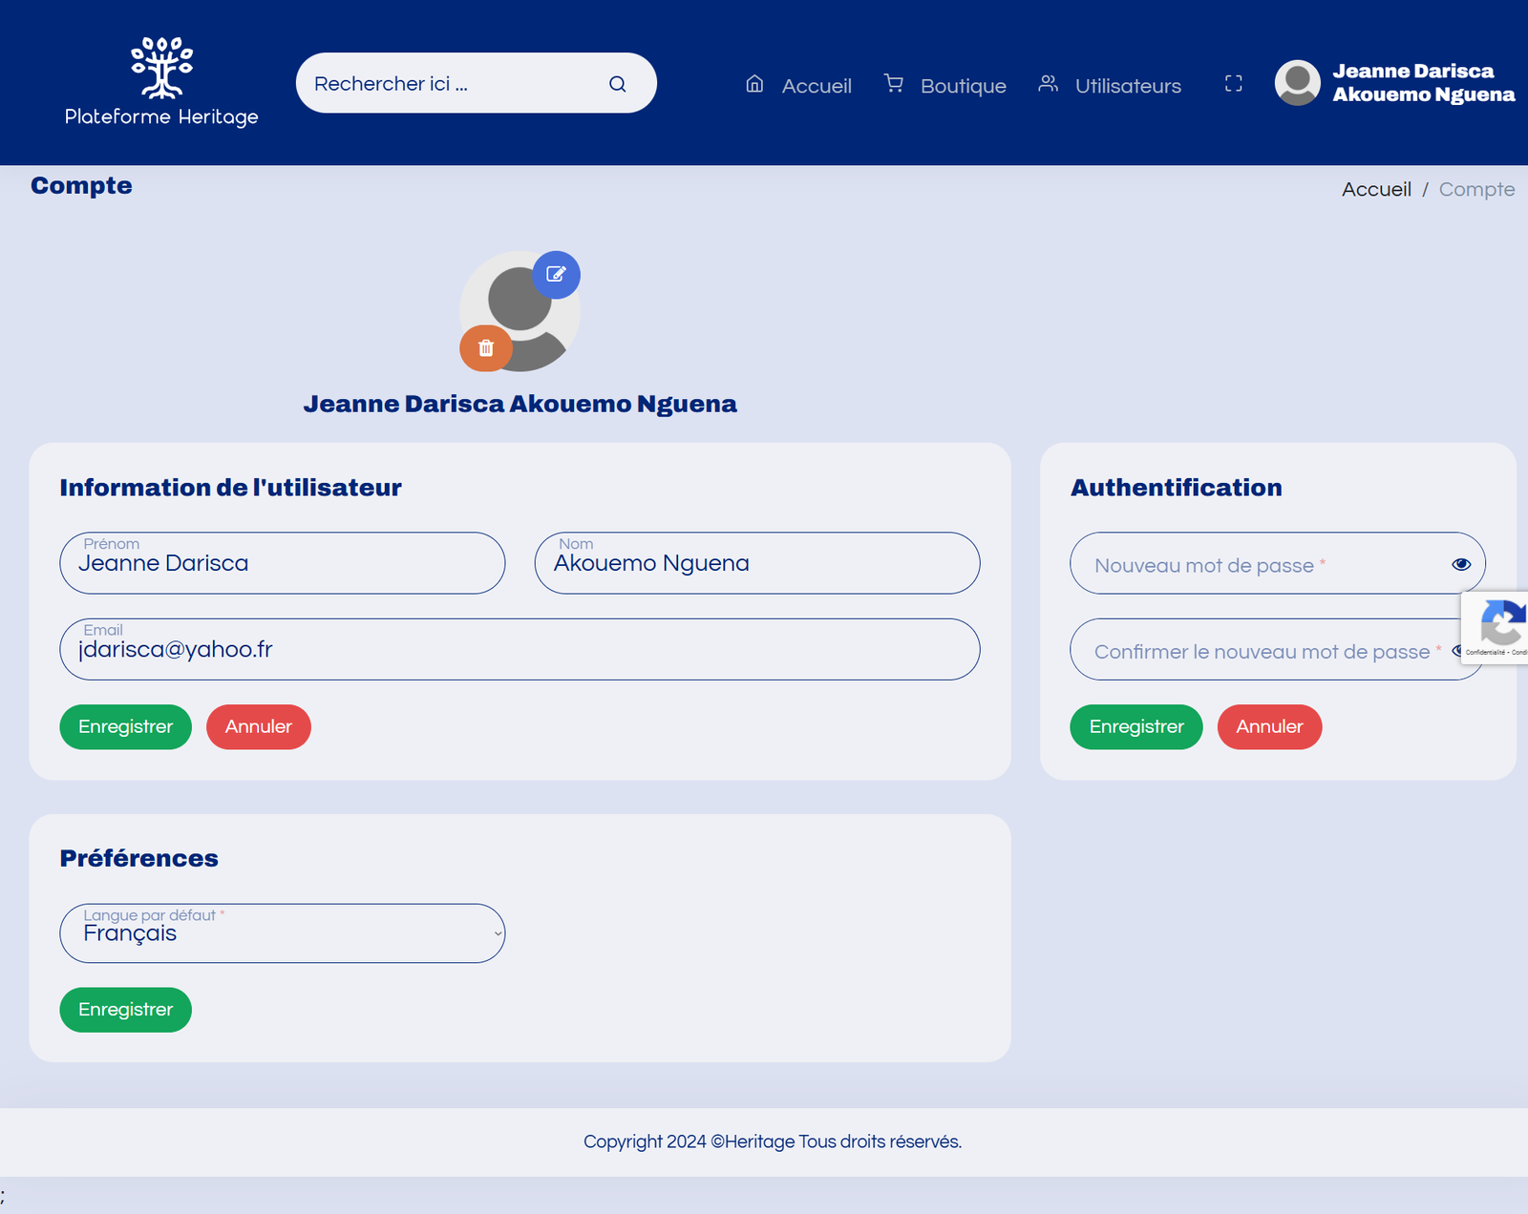
Task: Open Jeanne Darisca user menu in header
Action: click(1422, 83)
